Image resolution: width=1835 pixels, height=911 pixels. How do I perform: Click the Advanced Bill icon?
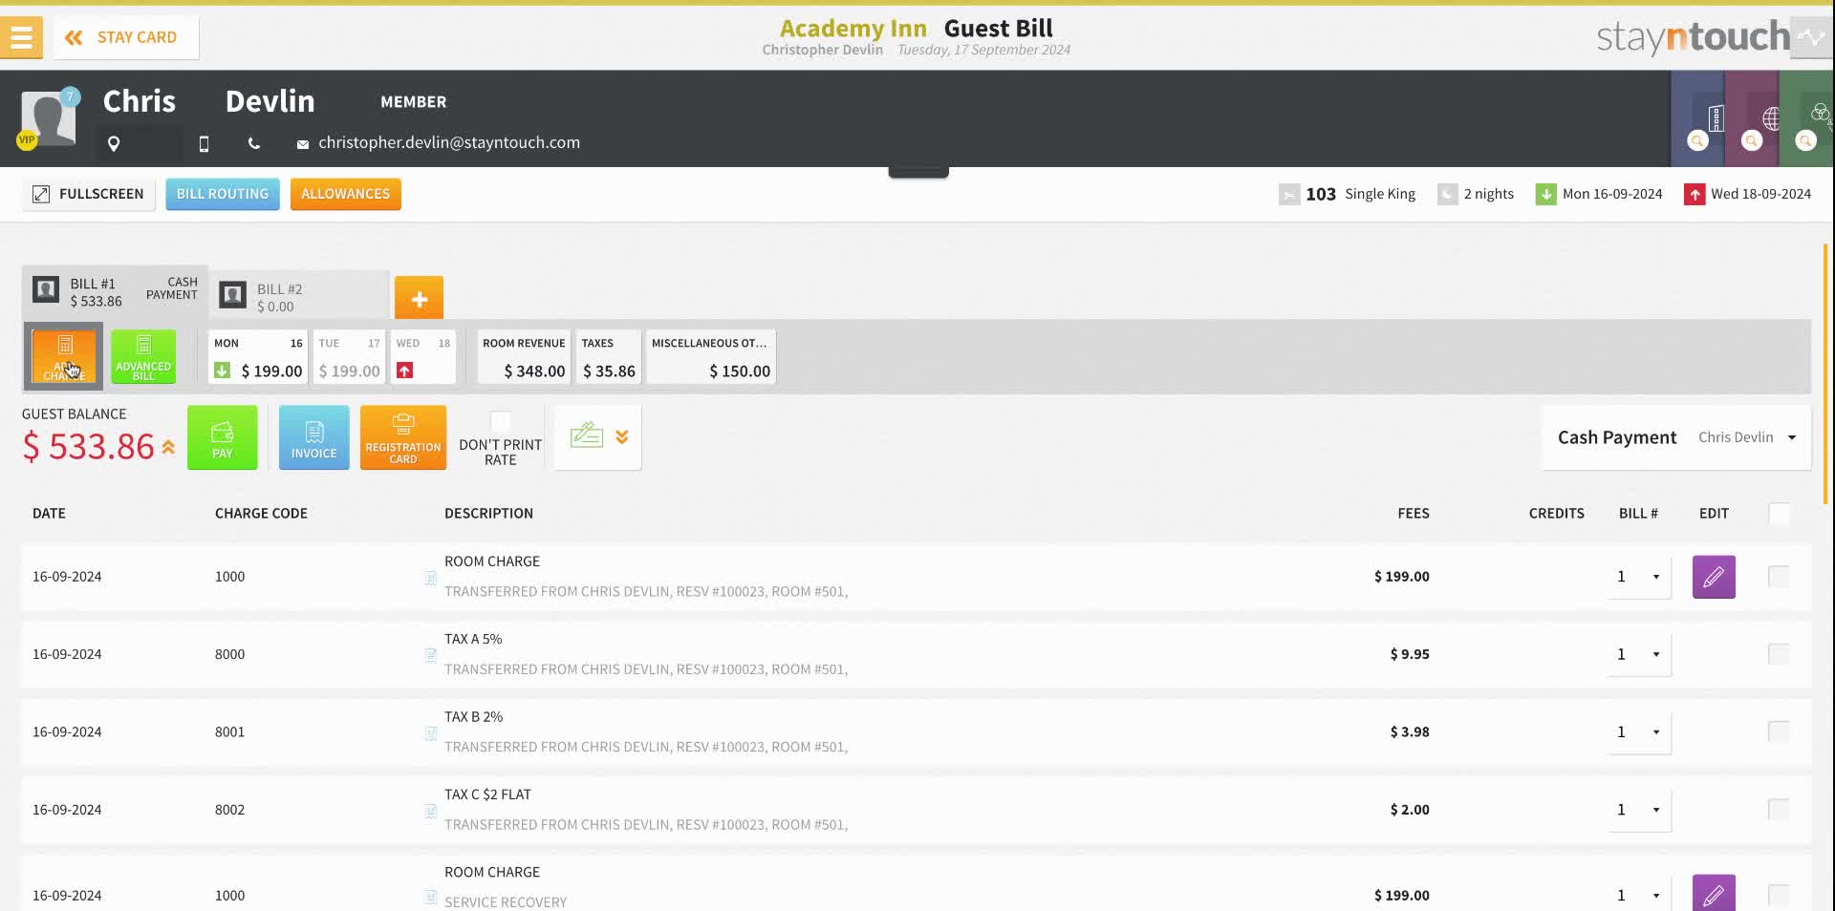click(x=143, y=356)
